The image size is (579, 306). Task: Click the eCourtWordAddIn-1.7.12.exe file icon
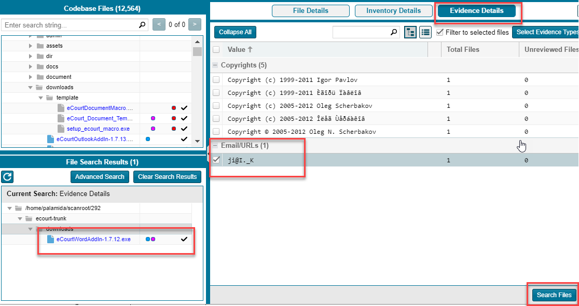pos(50,239)
